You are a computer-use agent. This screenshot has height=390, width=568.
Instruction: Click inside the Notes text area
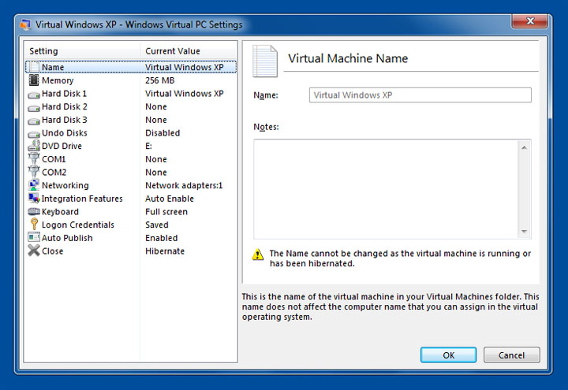coord(385,188)
